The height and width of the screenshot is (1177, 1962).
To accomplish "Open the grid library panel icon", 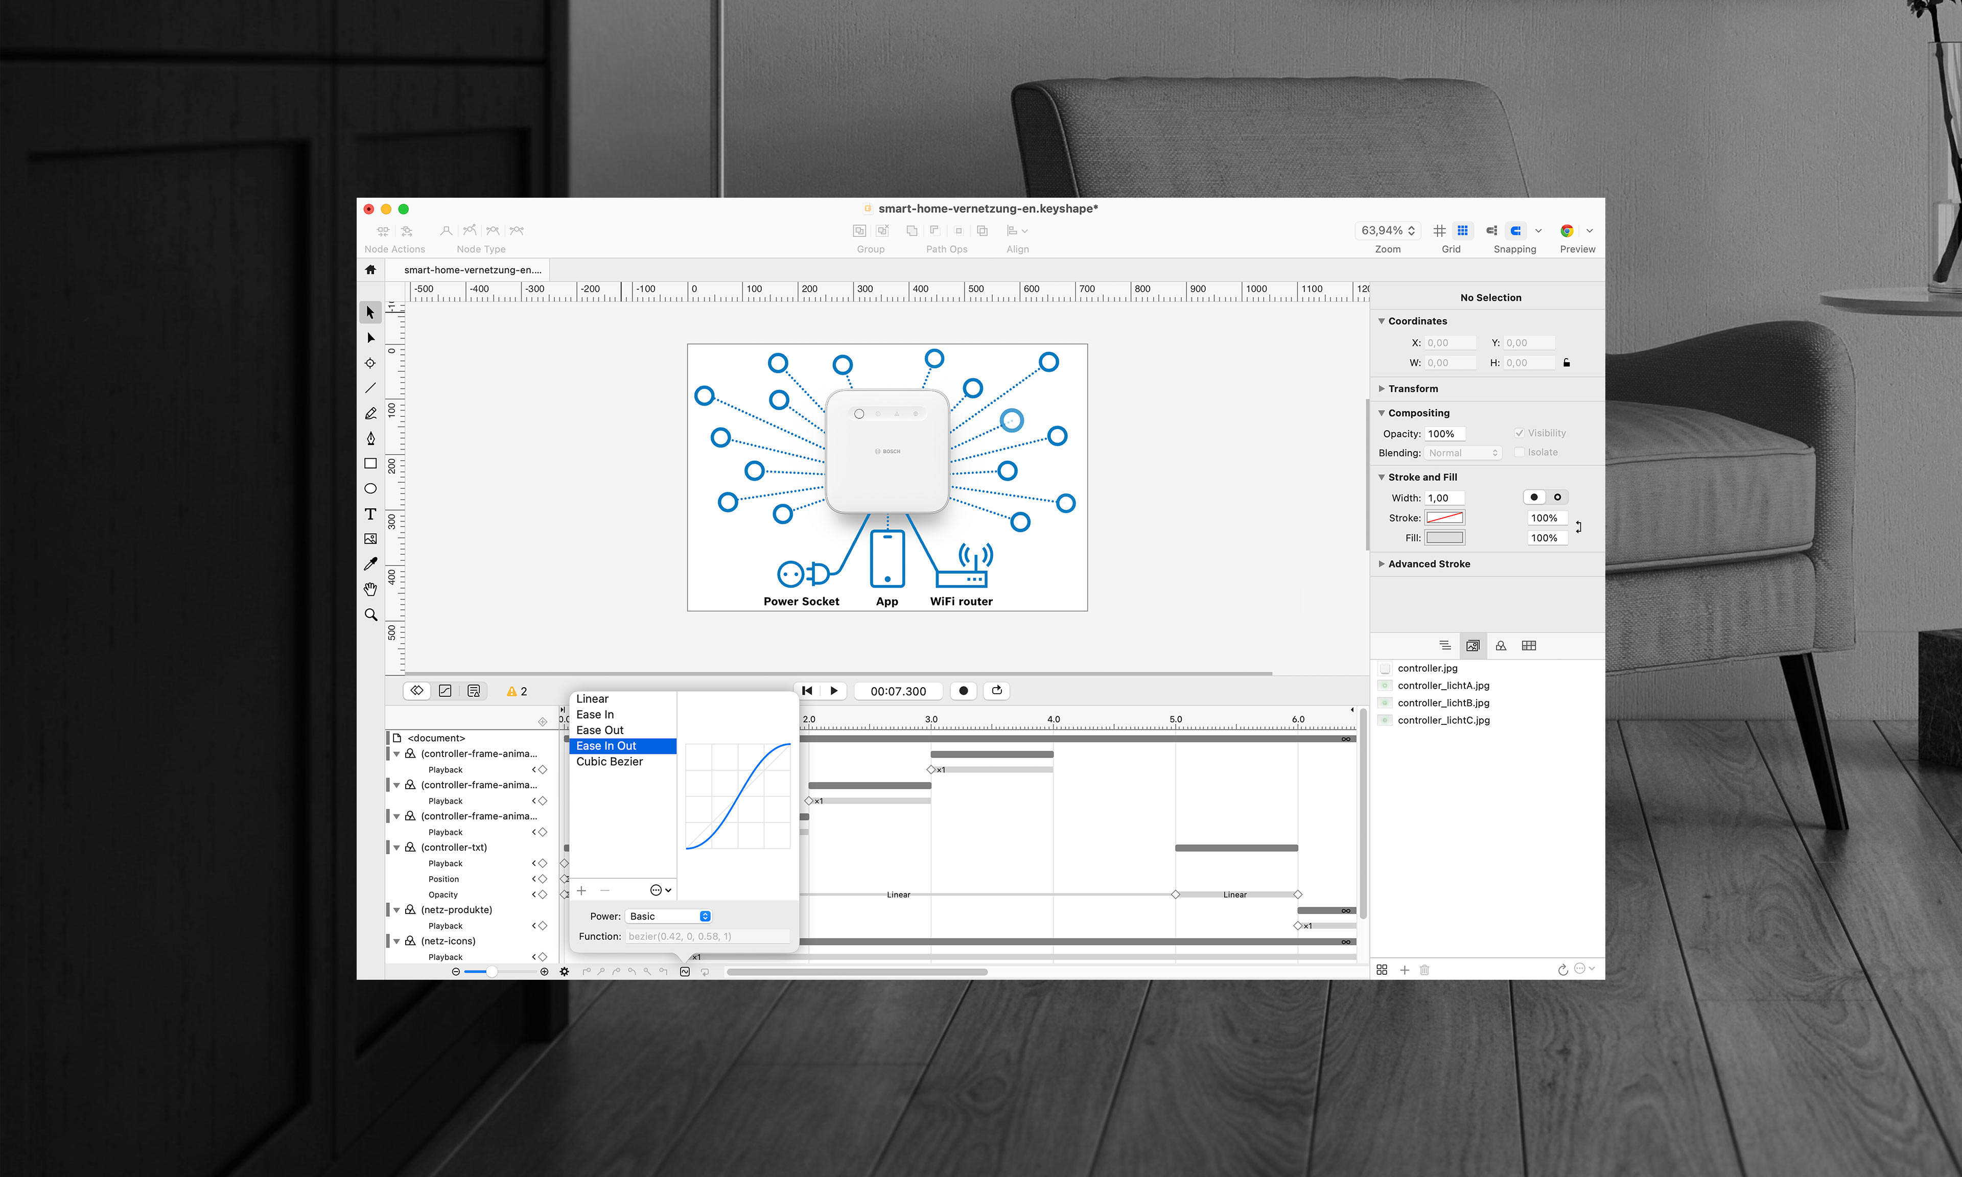I will [1529, 646].
